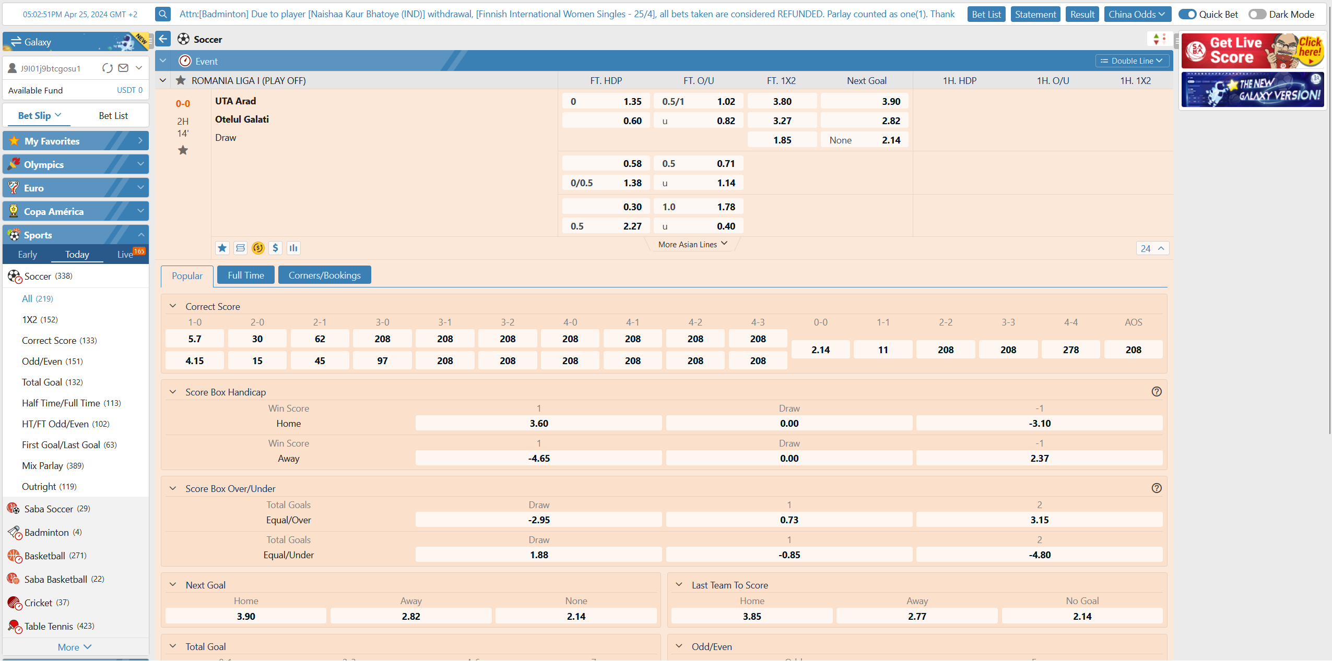Switch to the Full Time tab
This screenshot has height=661, width=1332.
[x=246, y=275]
